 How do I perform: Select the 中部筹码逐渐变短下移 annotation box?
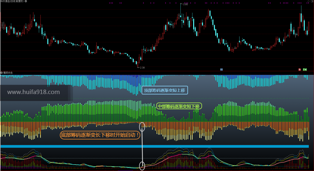click(179, 106)
